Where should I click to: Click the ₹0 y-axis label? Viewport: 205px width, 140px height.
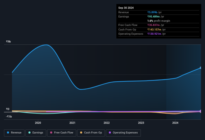[x=7, y=109]
